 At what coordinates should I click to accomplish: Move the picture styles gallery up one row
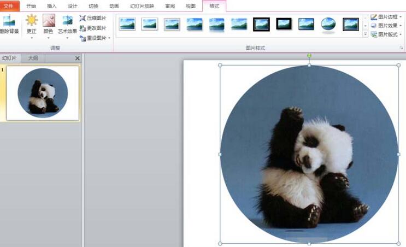tap(366, 18)
